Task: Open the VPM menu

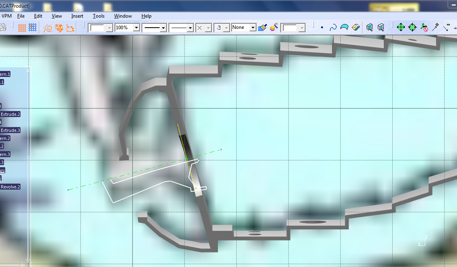Action: (6, 16)
